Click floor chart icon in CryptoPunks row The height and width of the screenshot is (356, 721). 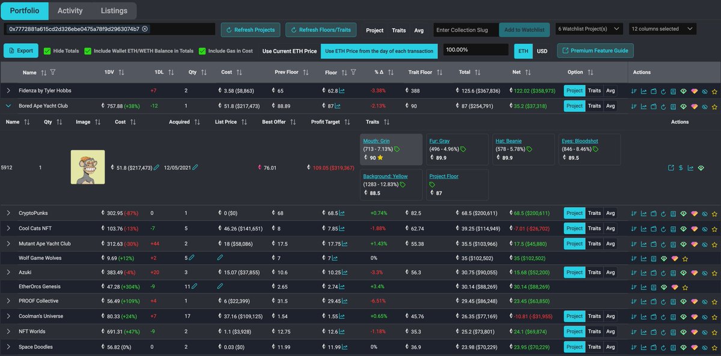pos(342,213)
